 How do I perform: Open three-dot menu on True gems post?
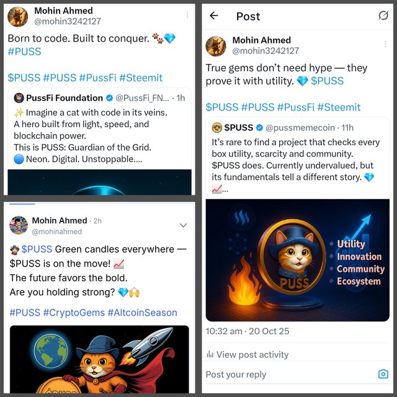[x=385, y=44]
